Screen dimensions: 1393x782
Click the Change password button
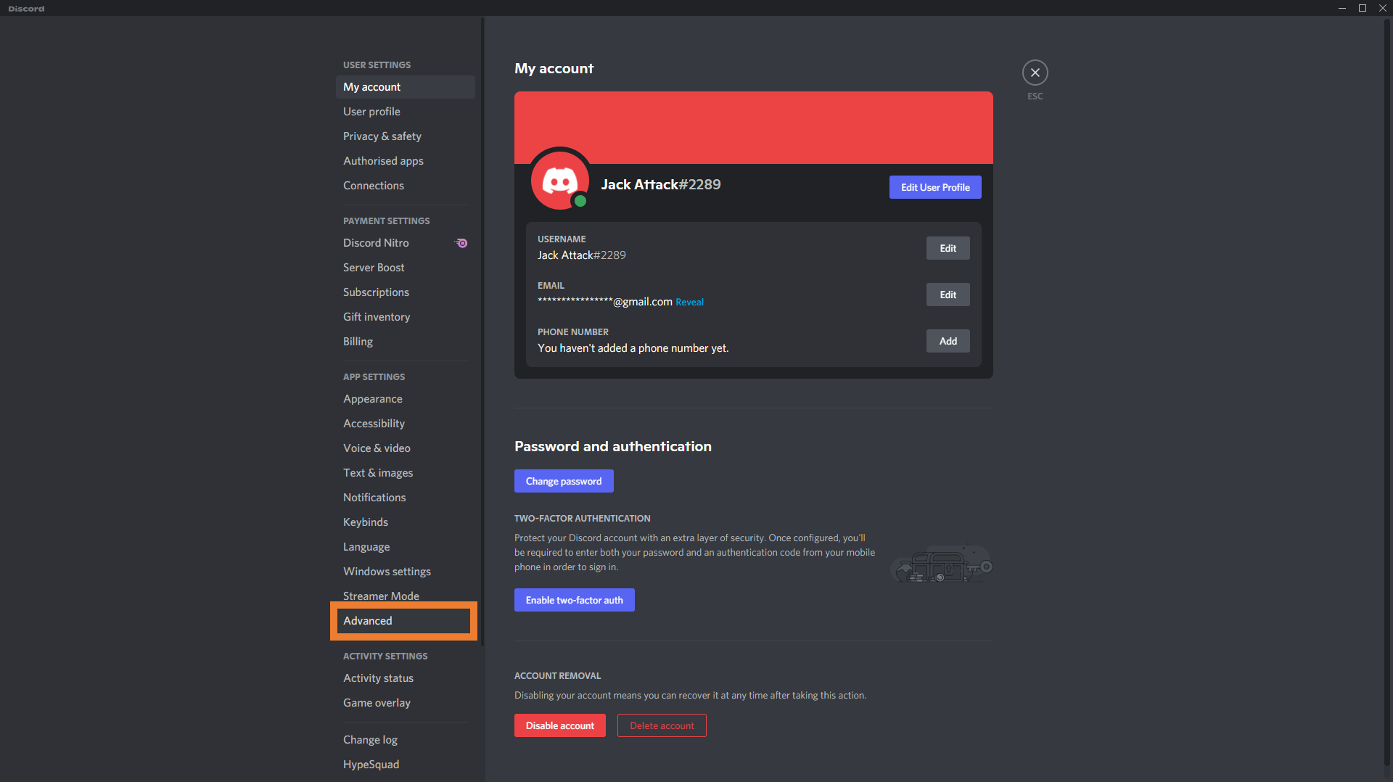click(564, 481)
